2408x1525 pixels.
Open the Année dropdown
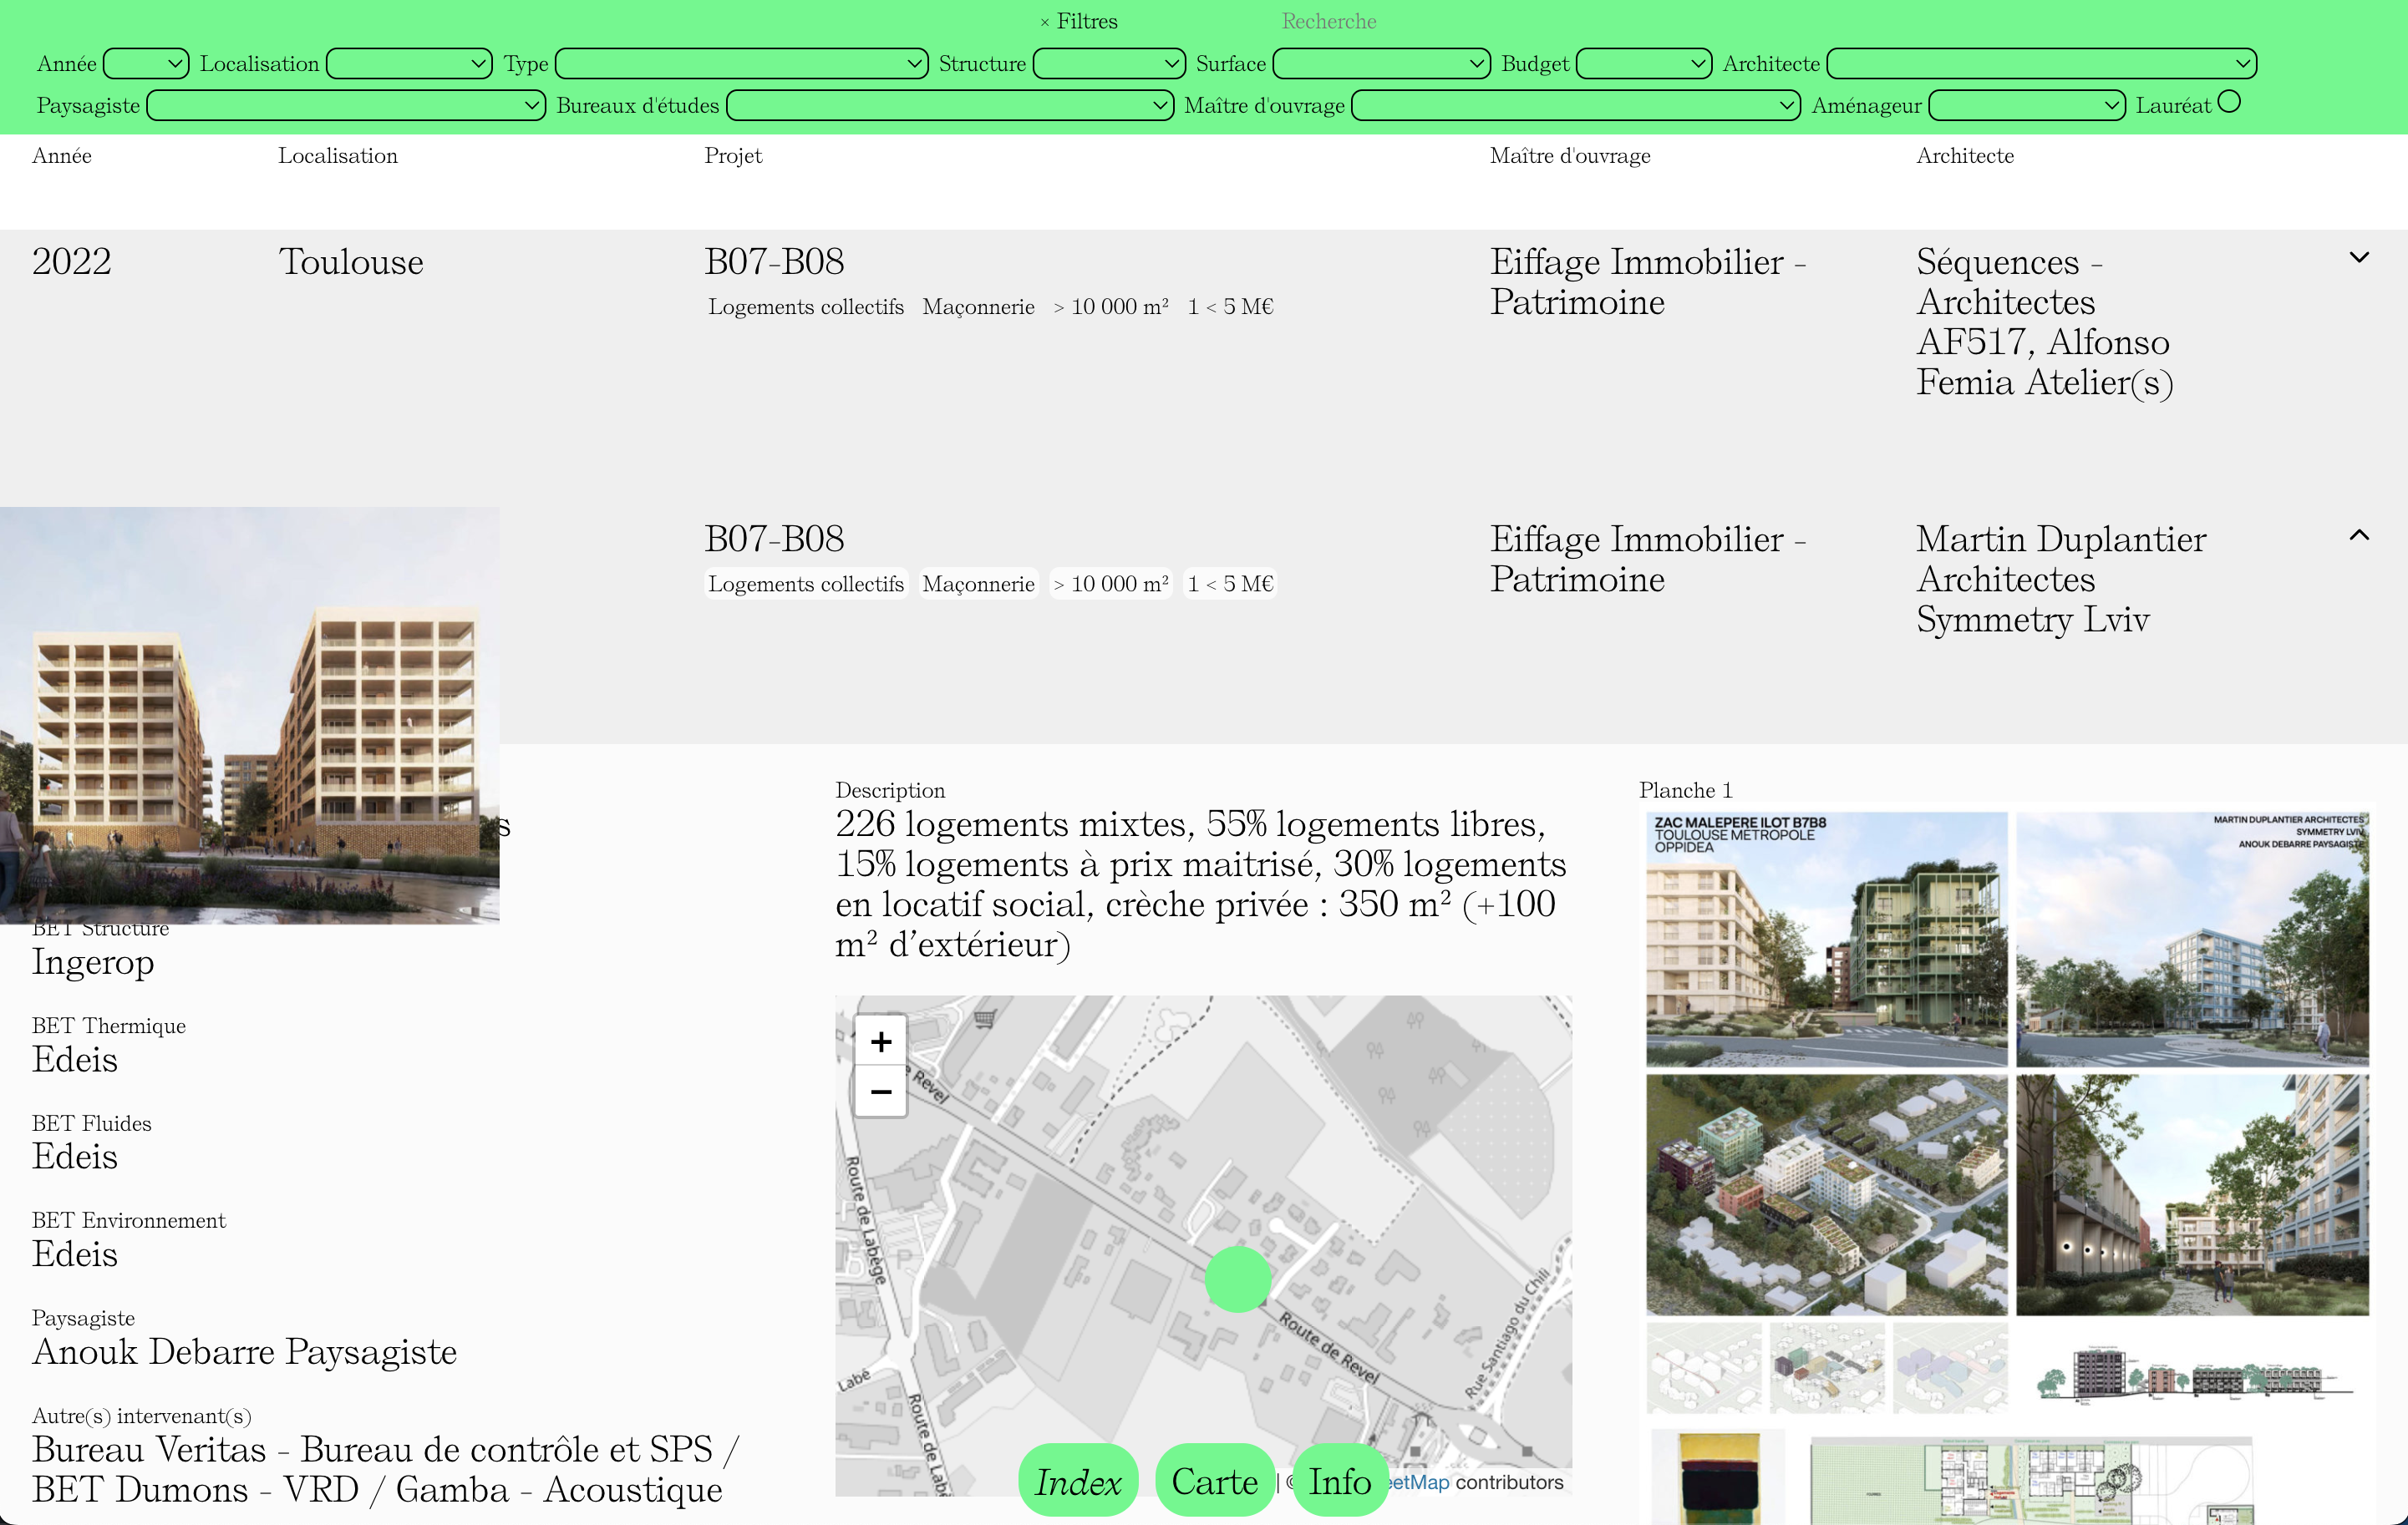tap(145, 63)
